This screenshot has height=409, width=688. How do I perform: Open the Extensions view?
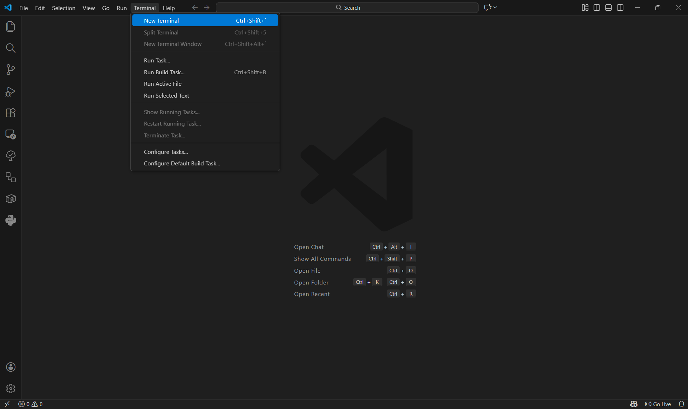click(10, 113)
